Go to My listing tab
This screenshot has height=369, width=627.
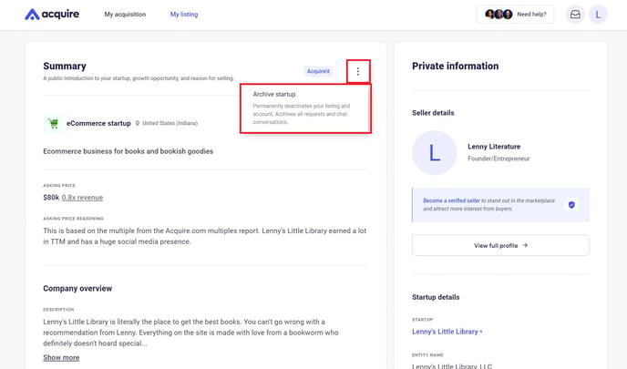[184, 15]
